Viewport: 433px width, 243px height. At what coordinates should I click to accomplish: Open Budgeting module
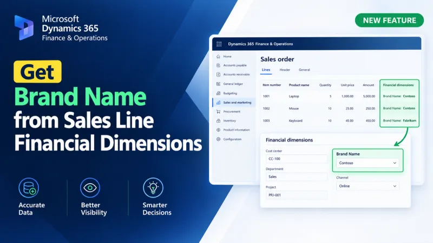(x=230, y=93)
